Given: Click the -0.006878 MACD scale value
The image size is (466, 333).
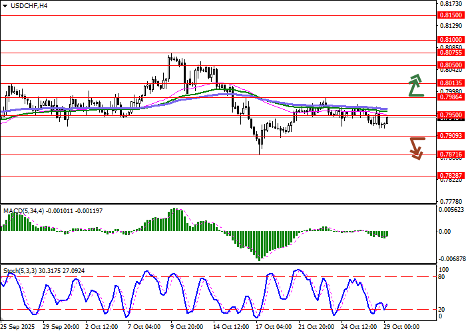Looking at the screenshot, I should pyautogui.click(x=451, y=259).
